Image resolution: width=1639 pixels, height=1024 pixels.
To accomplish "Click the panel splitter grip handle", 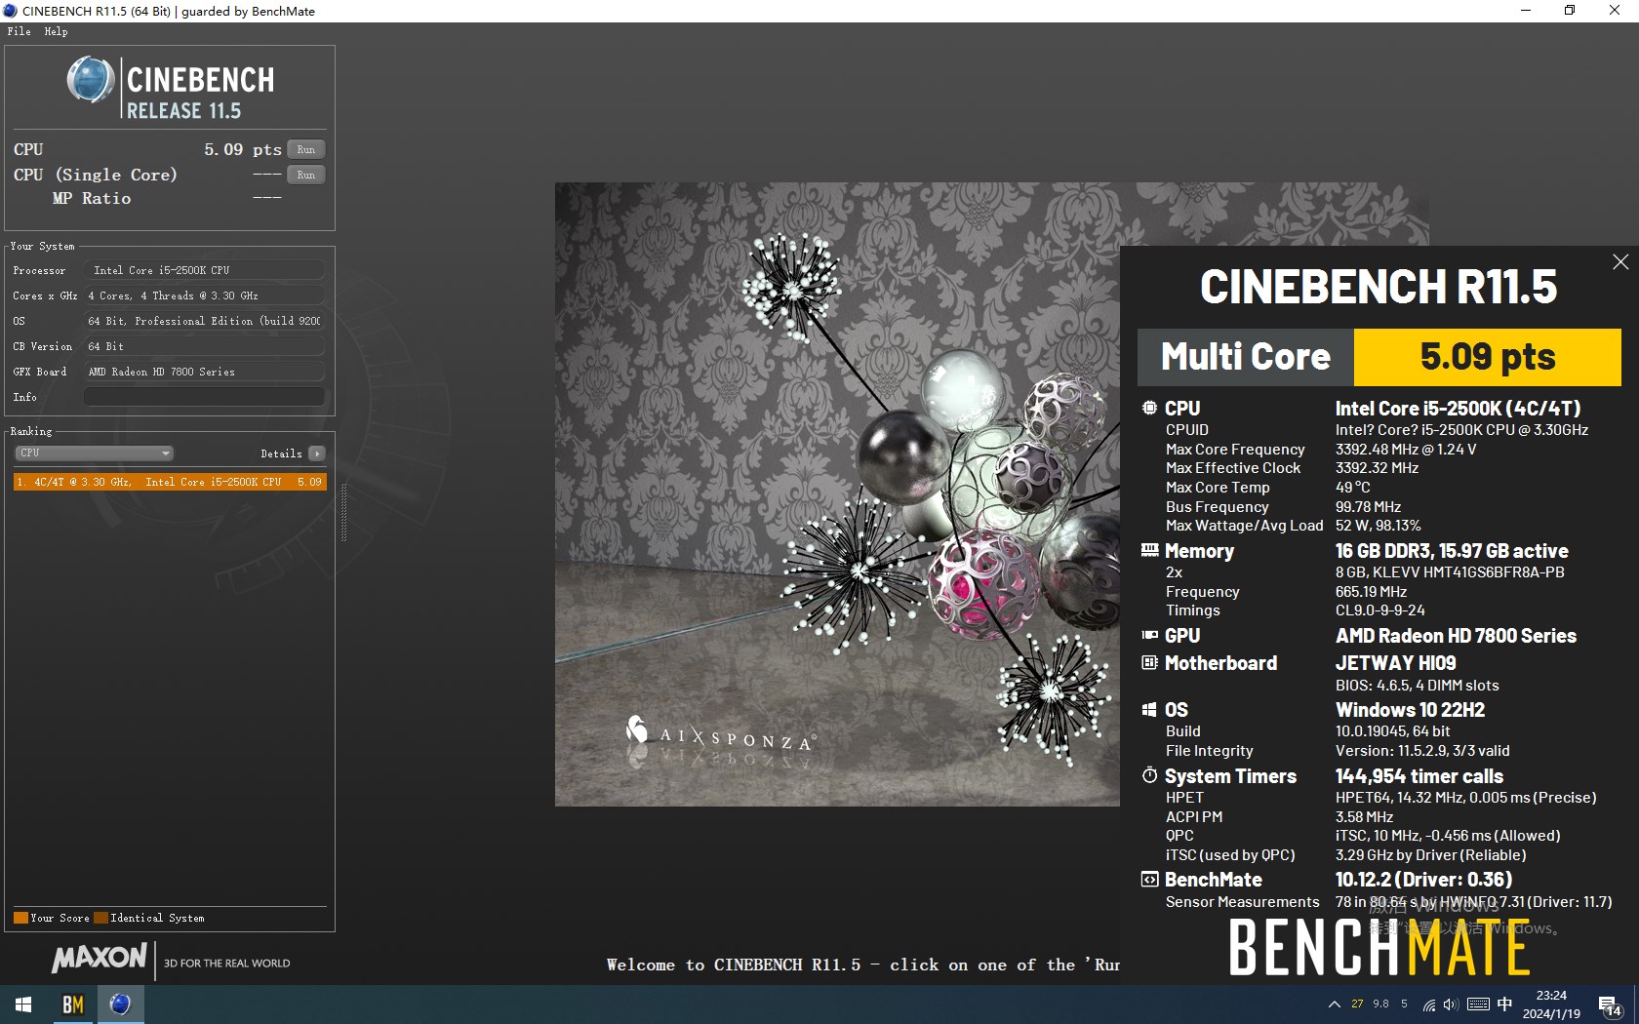I will tap(343, 512).
